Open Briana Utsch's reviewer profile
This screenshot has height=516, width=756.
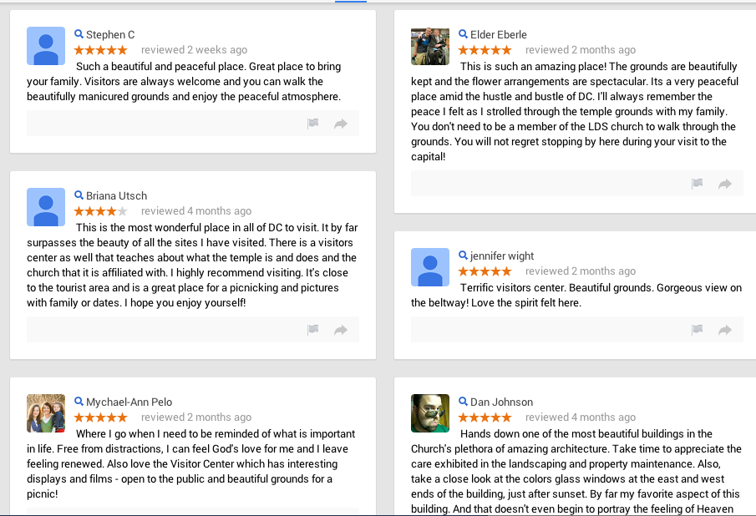(x=116, y=196)
